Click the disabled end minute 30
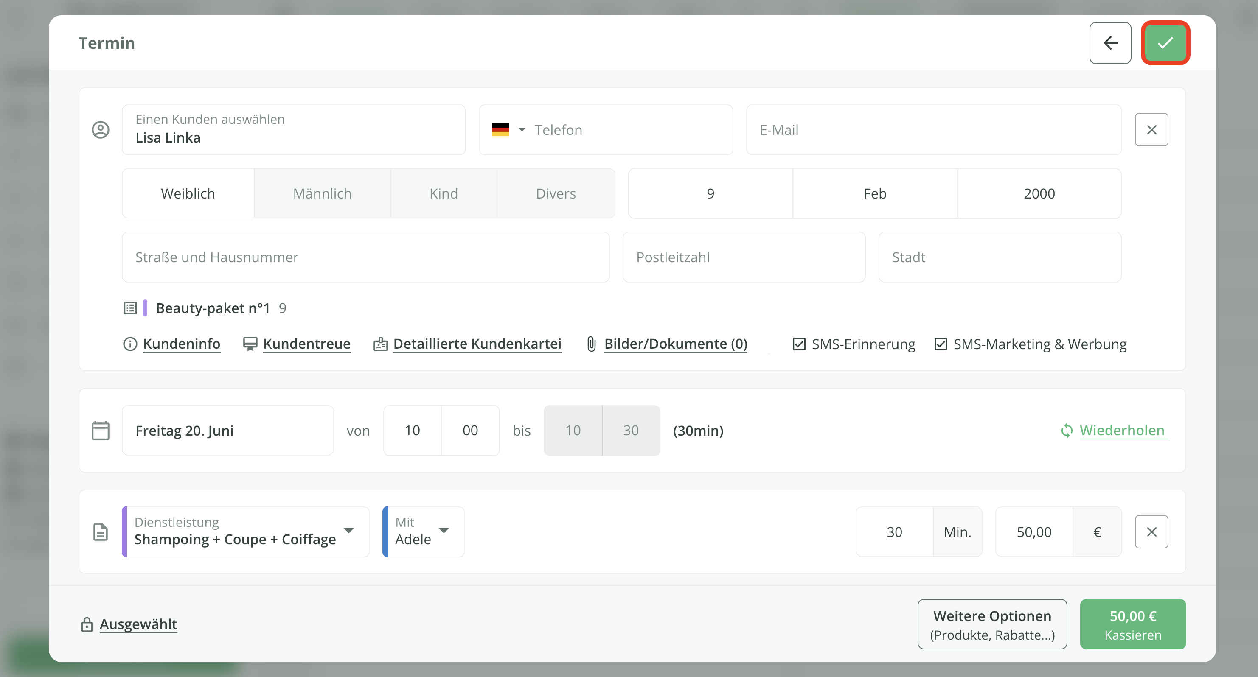The image size is (1258, 677). [x=631, y=431]
